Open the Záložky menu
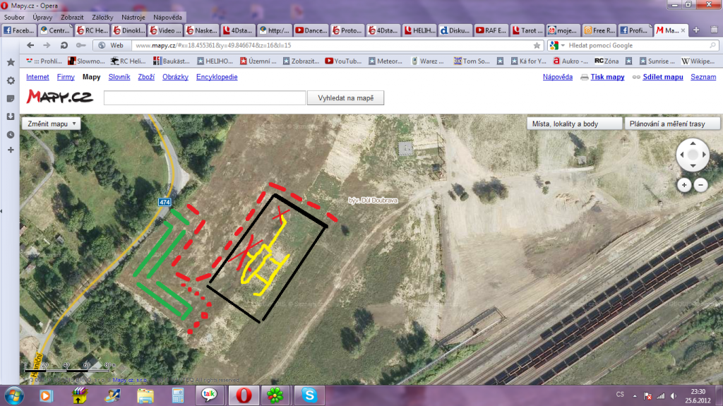The height and width of the screenshot is (406, 723). tap(103, 16)
